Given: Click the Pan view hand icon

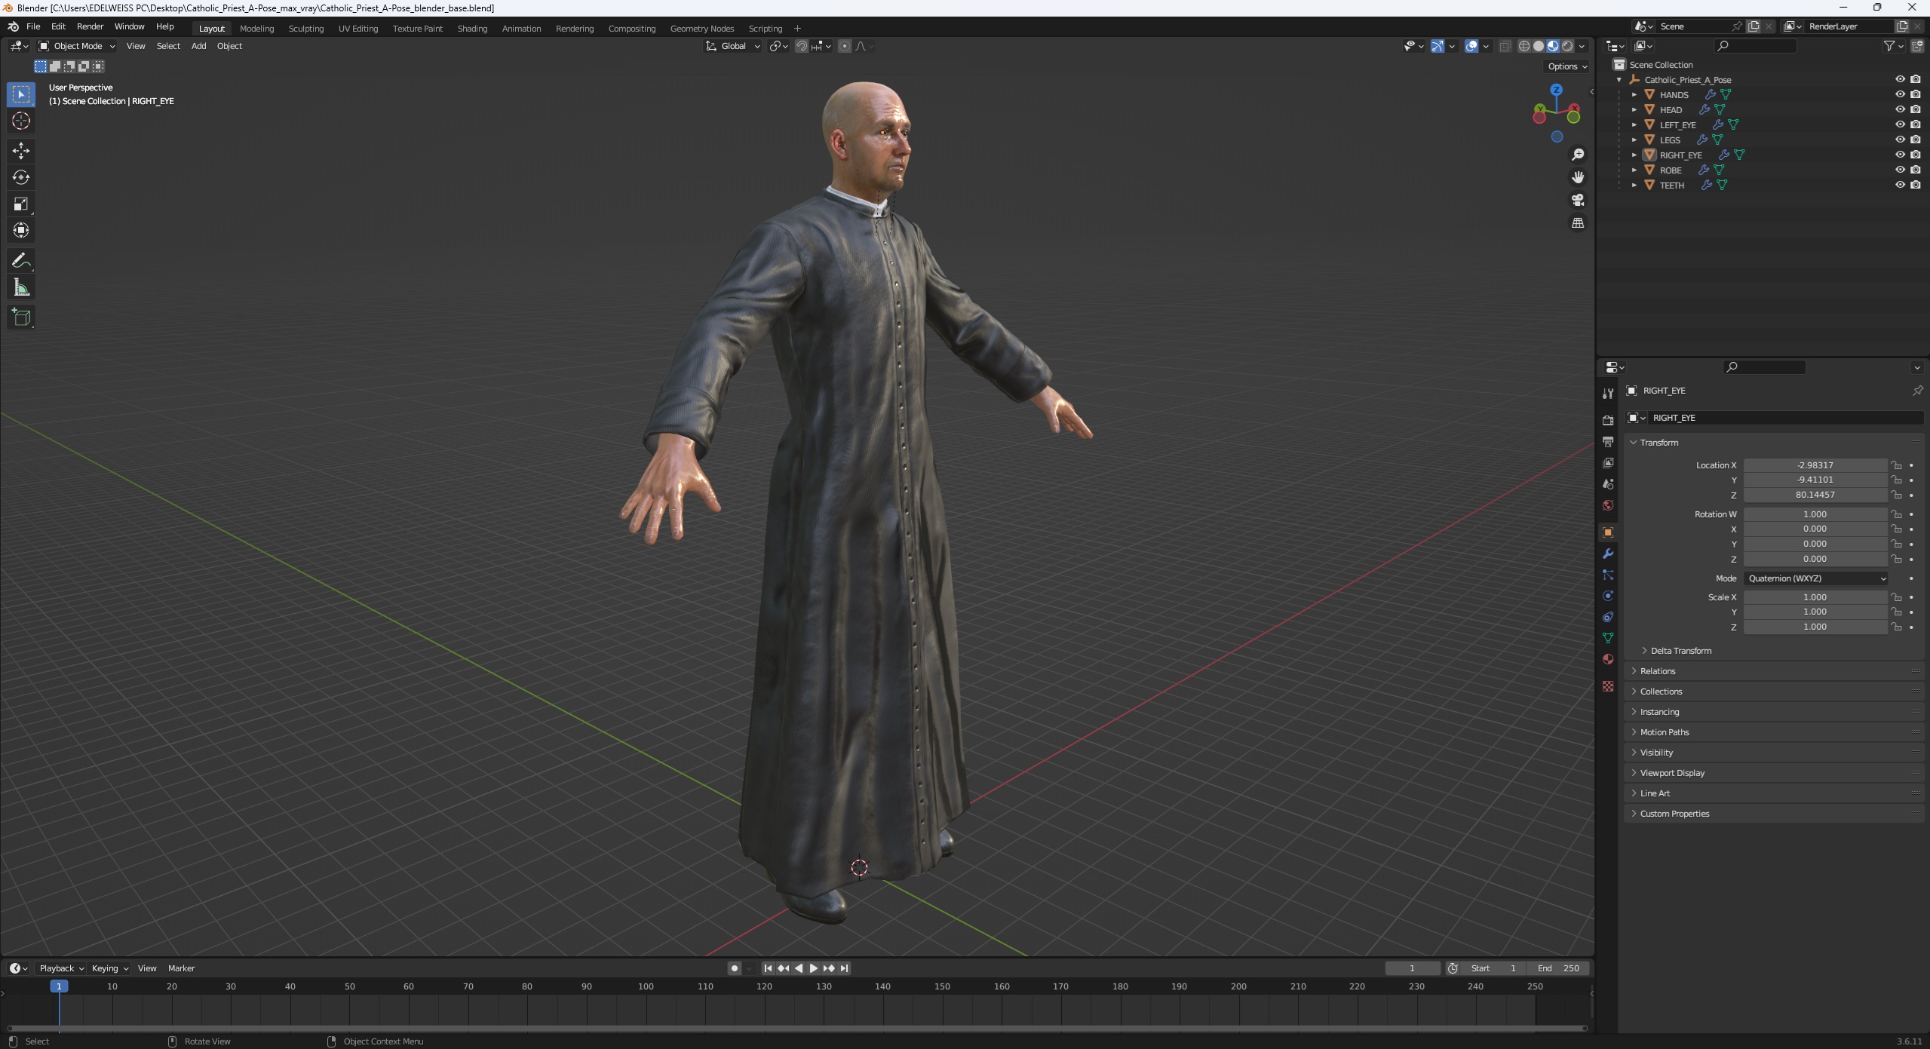Looking at the screenshot, I should point(1577,177).
